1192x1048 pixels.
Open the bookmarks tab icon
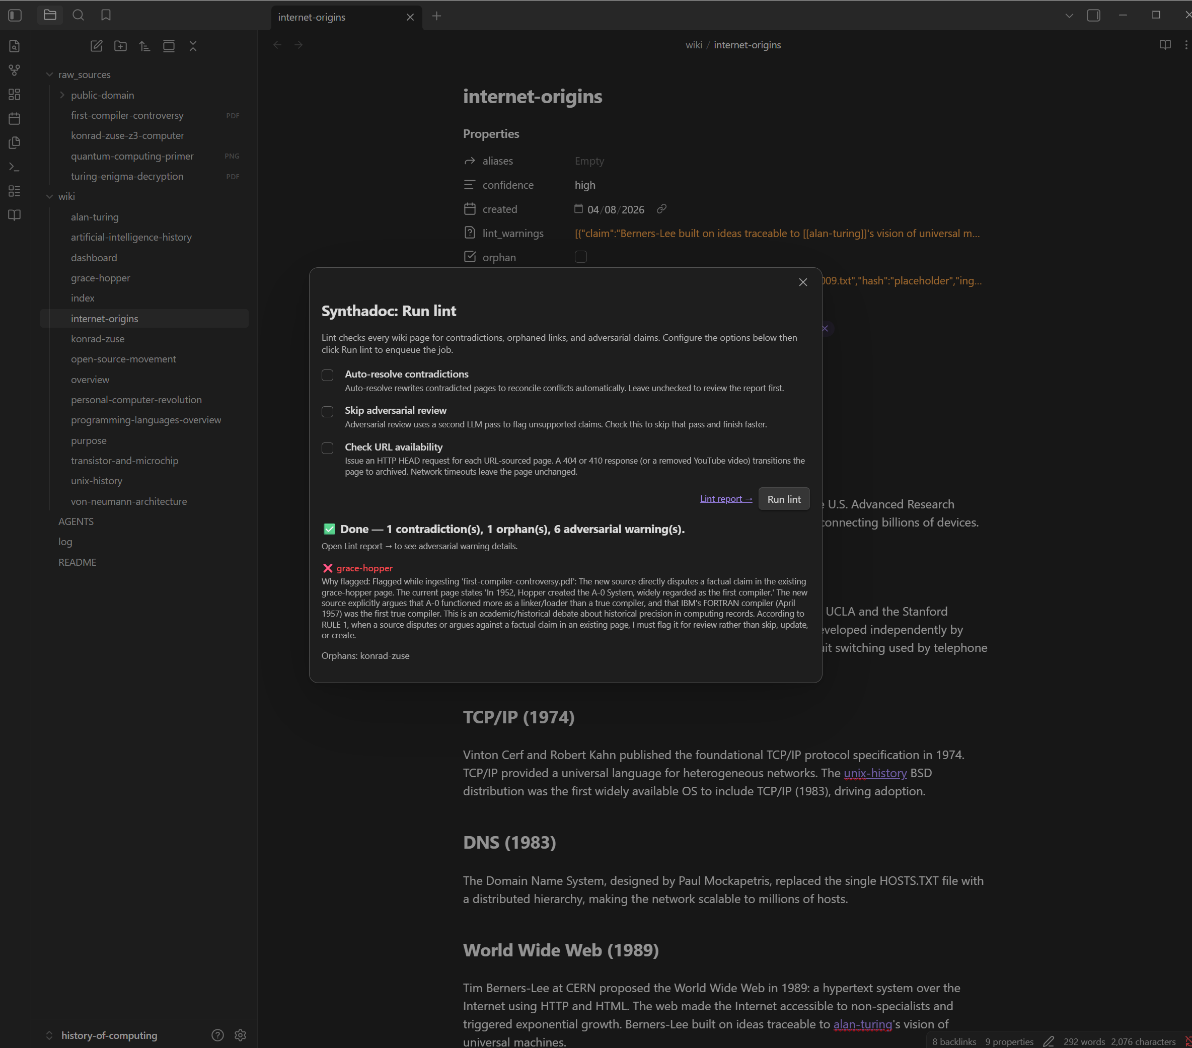(106, 15)
